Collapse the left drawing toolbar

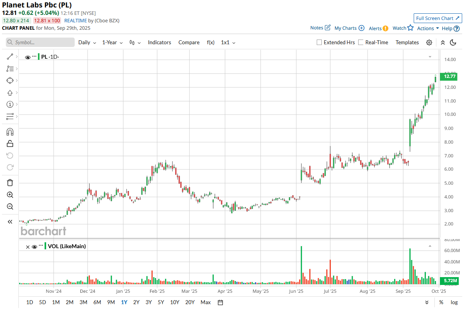10,222
